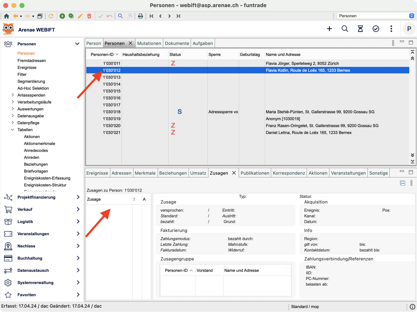Image resolution: width=417 pixels, height=312 pixels.
Task: Click the home icon in toolbar
Action: [x=7, y=16]
